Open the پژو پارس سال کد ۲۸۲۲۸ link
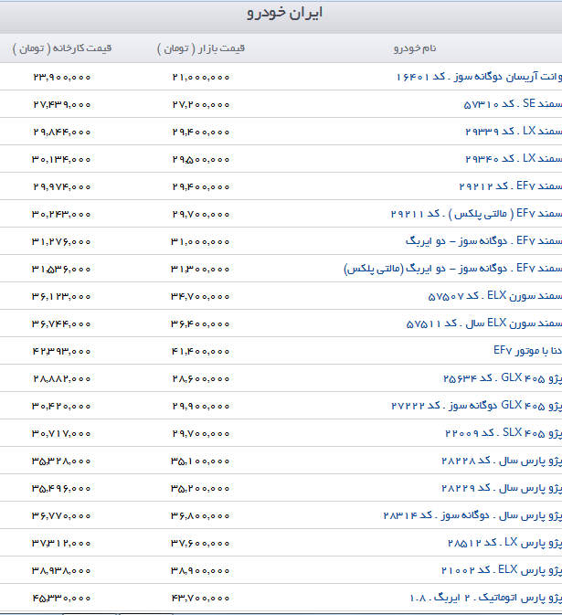The width and height of the screenshot is (562, 615). (502, 461)
